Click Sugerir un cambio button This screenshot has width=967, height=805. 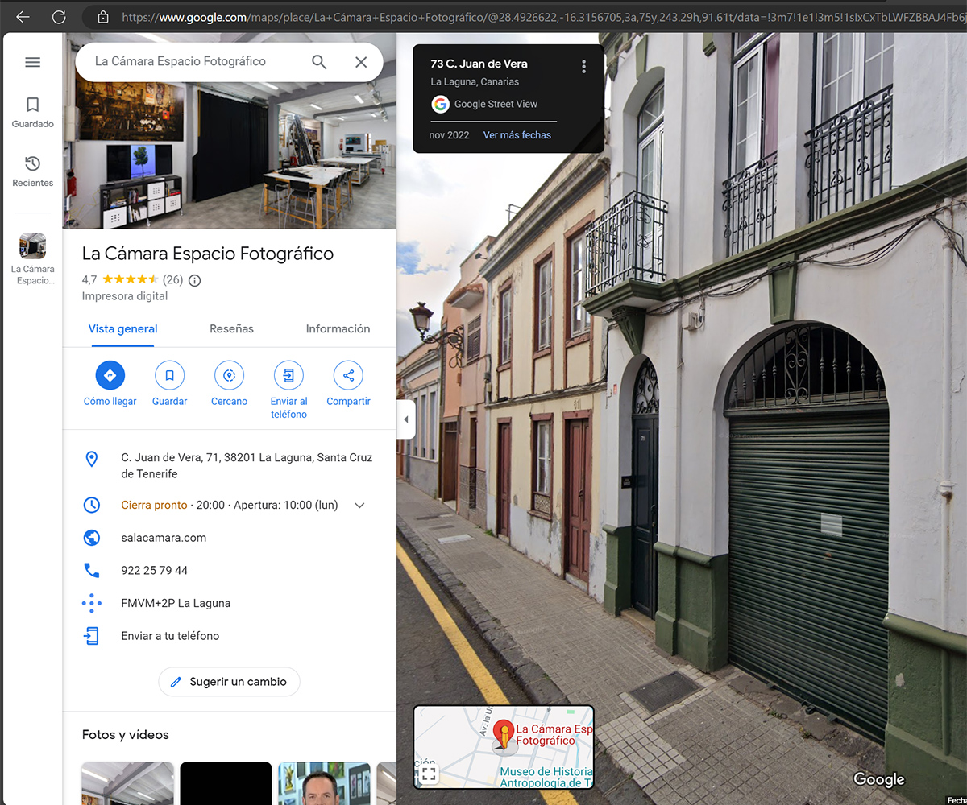click(229, 682)
